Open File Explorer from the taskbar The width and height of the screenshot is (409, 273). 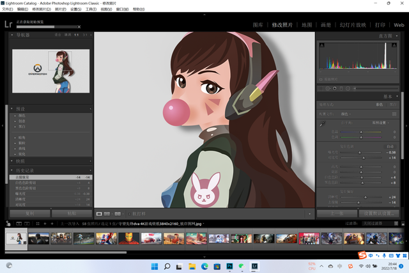coord(192,266)
